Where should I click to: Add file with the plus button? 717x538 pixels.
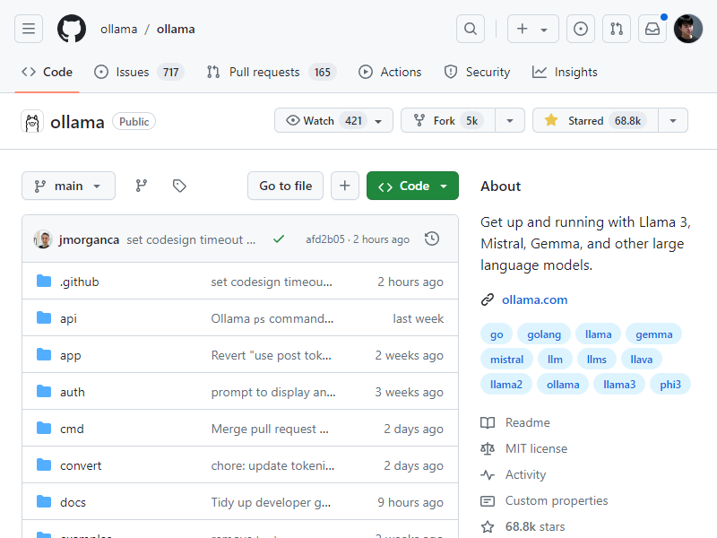[x=345, y=186]
